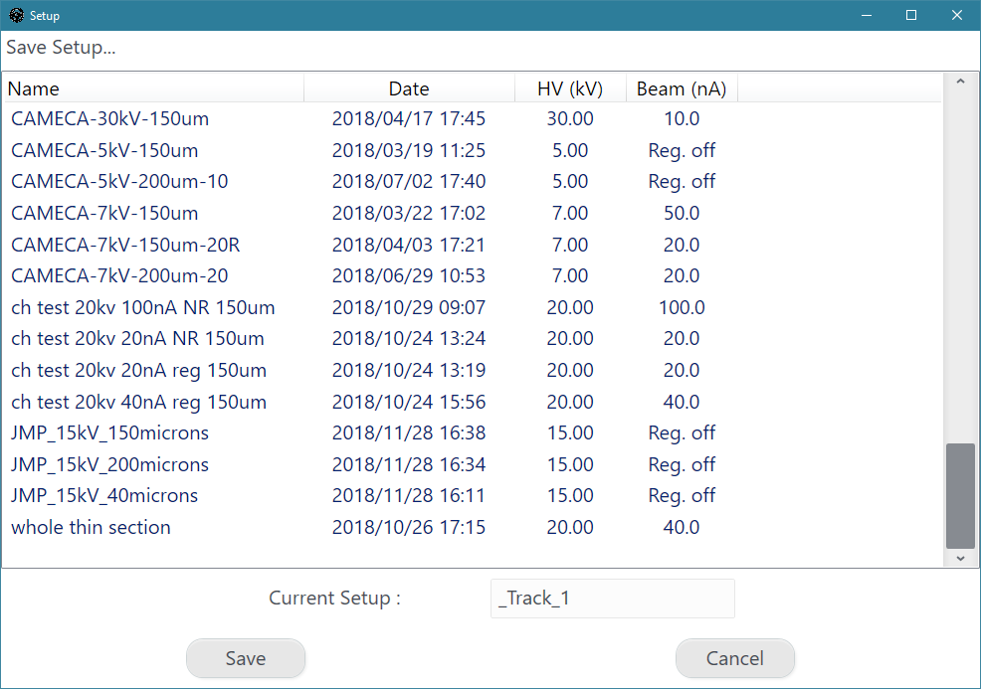Choose ch test 20kv 40nA reg 150um

point(138,402)
